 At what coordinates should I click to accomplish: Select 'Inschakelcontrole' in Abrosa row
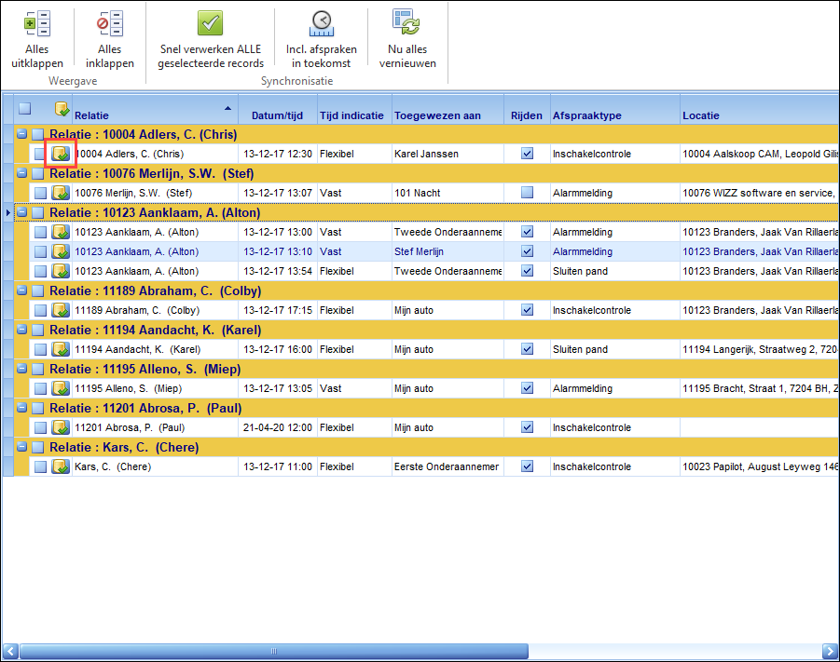615,427
